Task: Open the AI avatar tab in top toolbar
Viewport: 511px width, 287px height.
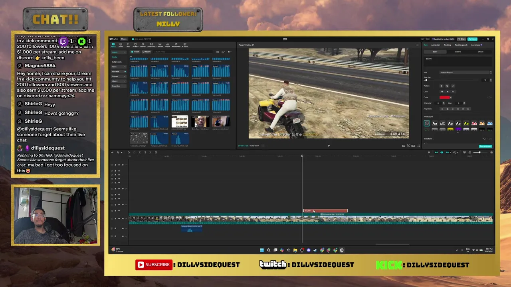Action: 185,44
